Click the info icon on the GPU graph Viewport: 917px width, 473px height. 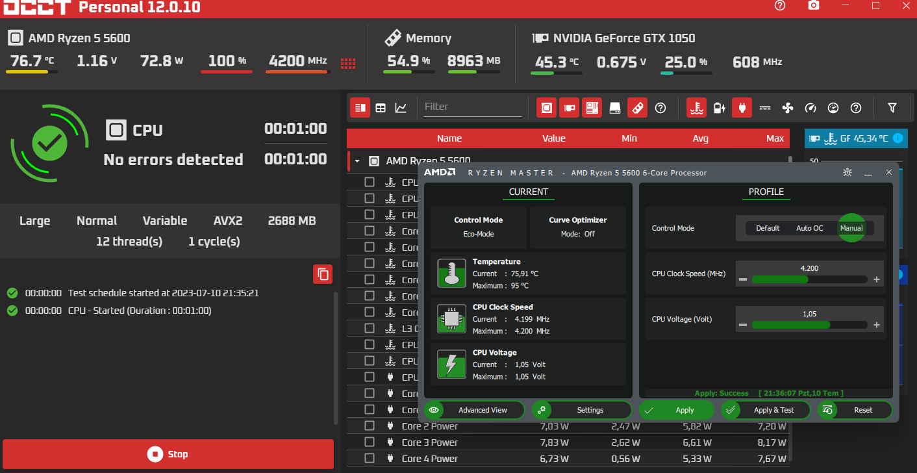pyautogui.click(x=898, y=138)
